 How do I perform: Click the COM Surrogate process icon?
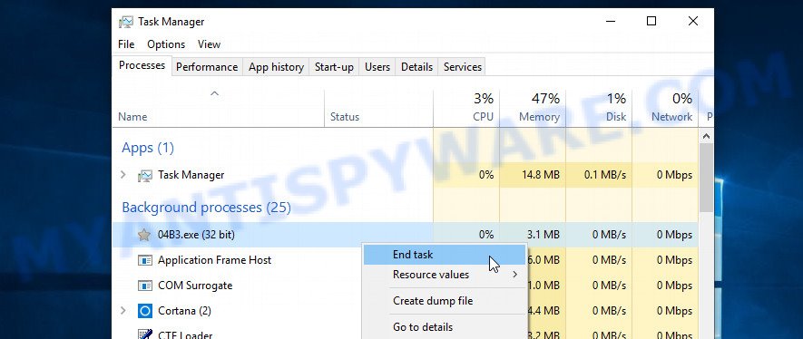click(145, 286)
